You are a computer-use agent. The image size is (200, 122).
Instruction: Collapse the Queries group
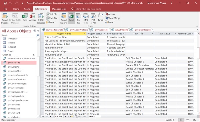[x=34, y=55]
